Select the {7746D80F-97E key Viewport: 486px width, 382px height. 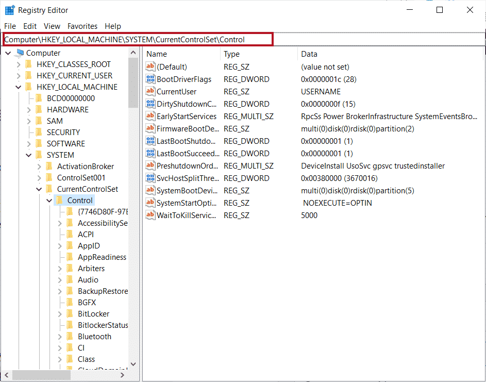point(103,212)
